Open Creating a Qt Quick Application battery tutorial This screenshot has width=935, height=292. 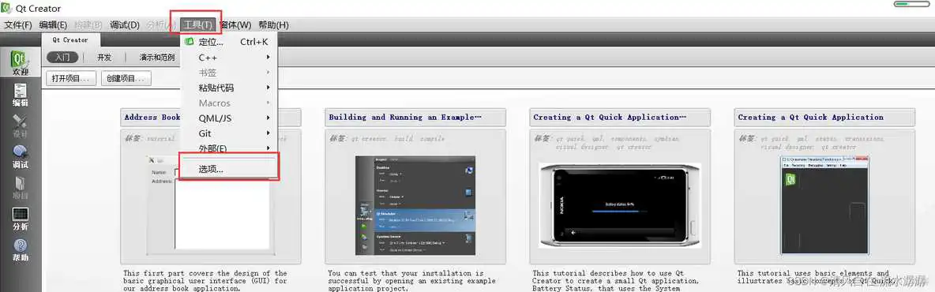[610, 118]
